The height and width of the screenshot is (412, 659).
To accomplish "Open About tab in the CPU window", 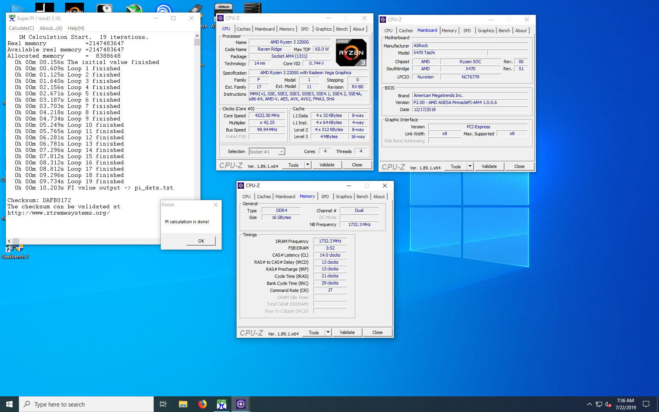I will (x=359, y=29).
